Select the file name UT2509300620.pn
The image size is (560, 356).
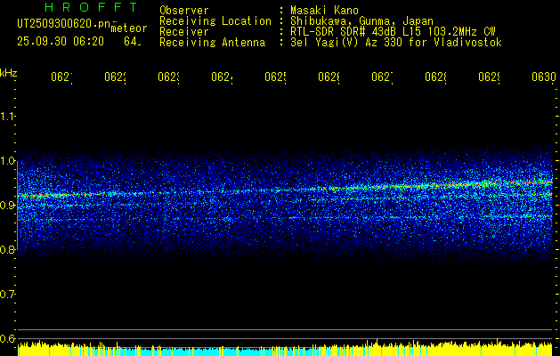click(63, 24)
